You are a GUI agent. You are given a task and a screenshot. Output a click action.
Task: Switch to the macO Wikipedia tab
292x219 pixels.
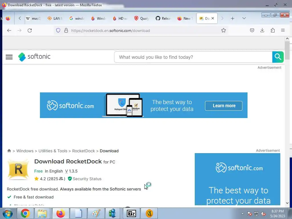[34, 18]
